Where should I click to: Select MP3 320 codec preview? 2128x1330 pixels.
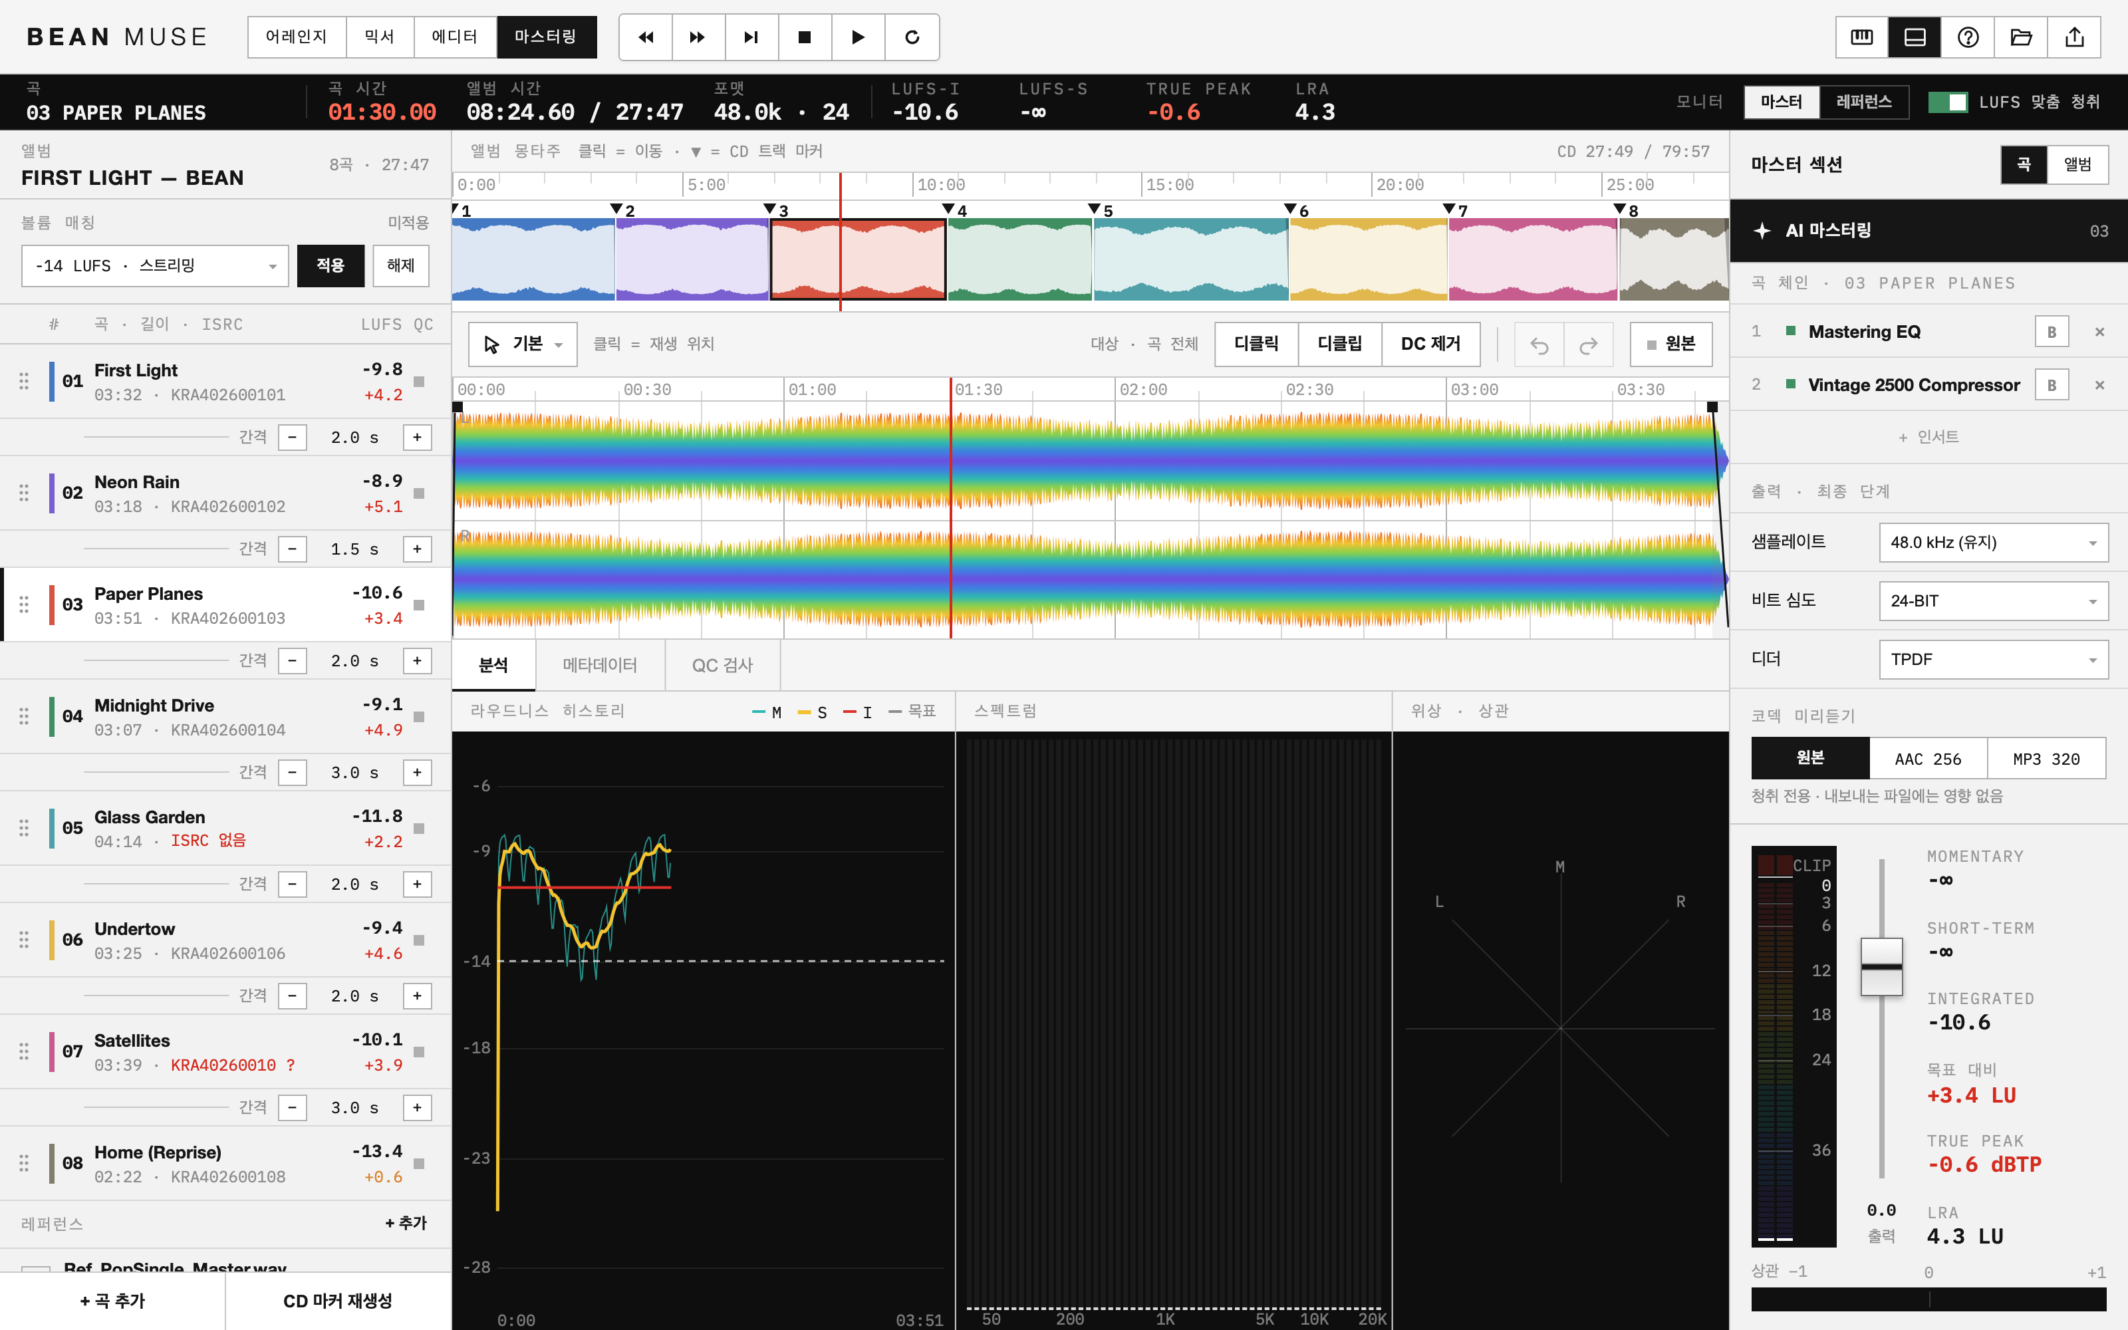point(2046,758)
